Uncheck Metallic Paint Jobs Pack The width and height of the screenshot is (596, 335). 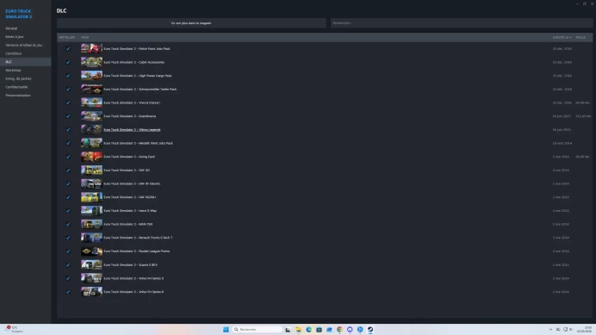[68, 143]
